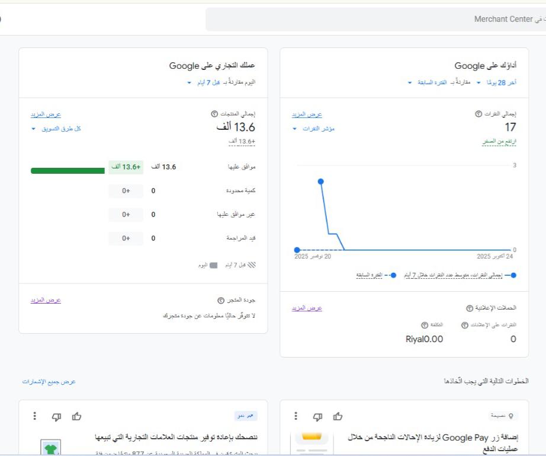Viewport: 546px width, 456px height.
Task: Click help icon next to إجمالي المنتجات
Action: [x=214, y=114]
